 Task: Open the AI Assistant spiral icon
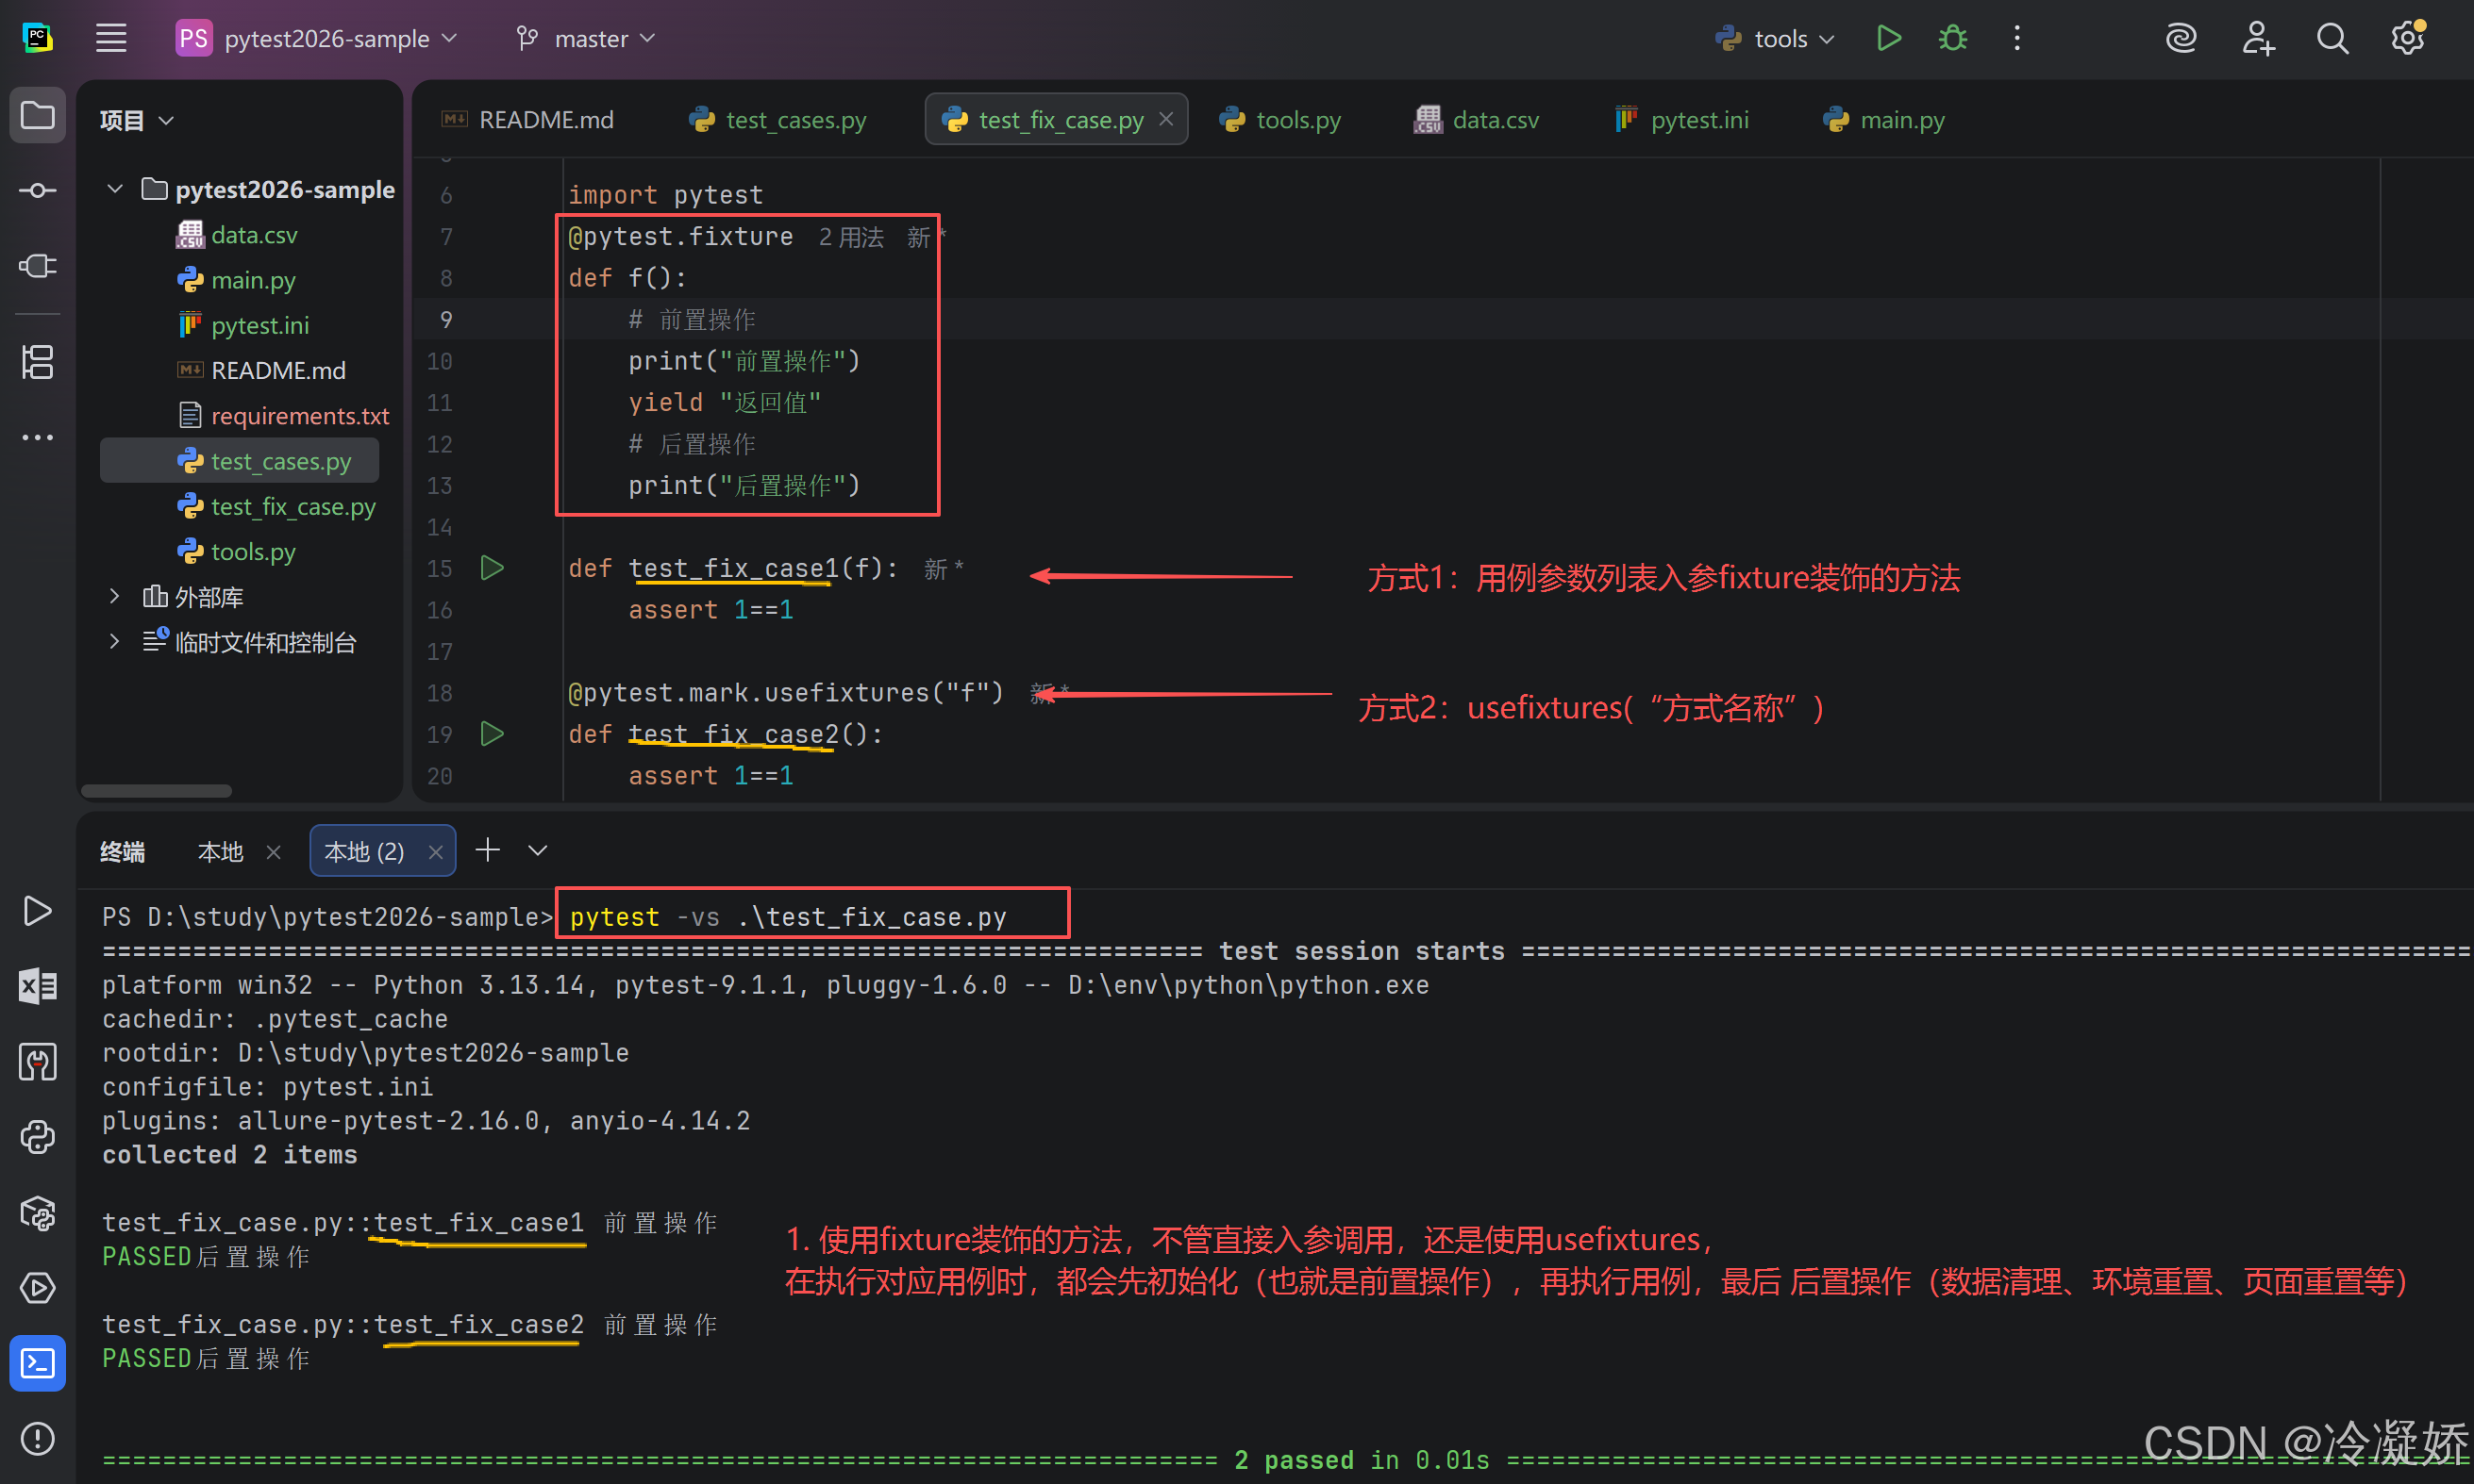[2181, 38]
